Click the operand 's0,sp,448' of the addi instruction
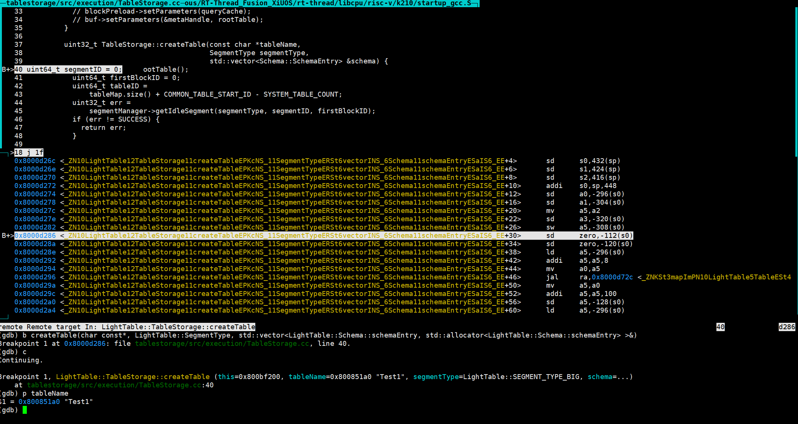The width and height of the screenshot is (798, 424). click(x=598, y=186)
